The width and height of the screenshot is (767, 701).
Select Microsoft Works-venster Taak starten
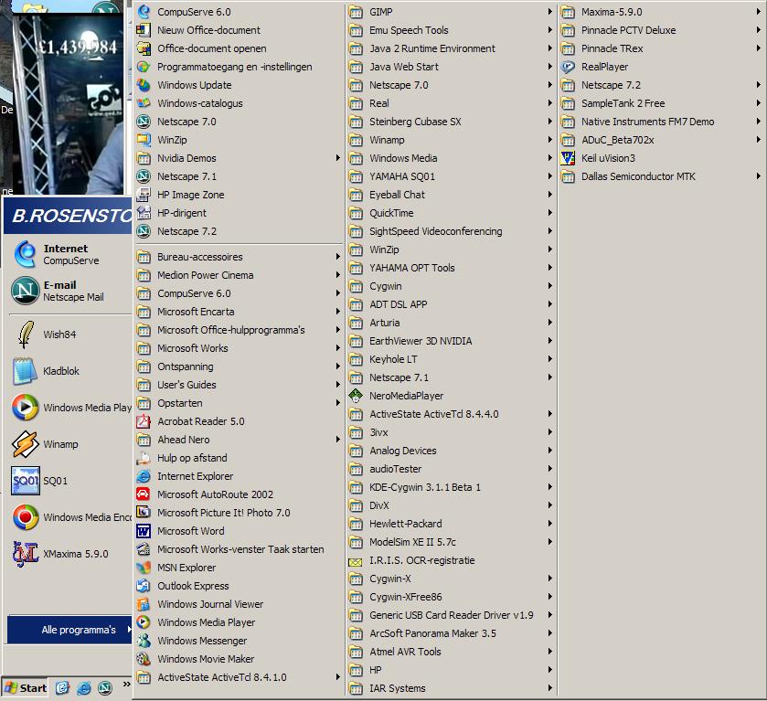point(239,549)
